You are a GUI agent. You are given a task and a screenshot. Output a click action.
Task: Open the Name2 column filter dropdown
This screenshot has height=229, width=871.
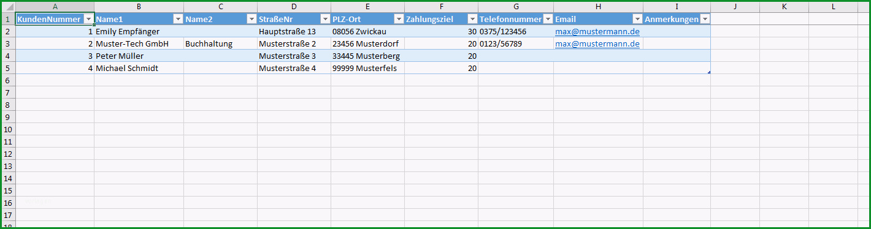click(251, 19)
